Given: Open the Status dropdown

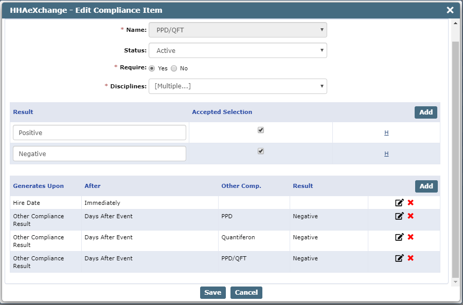Looking at the screenshot, I should click(238, 50).
